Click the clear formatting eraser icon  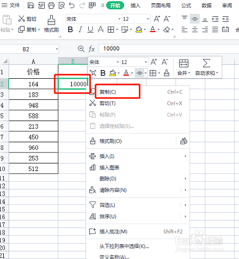167,29
